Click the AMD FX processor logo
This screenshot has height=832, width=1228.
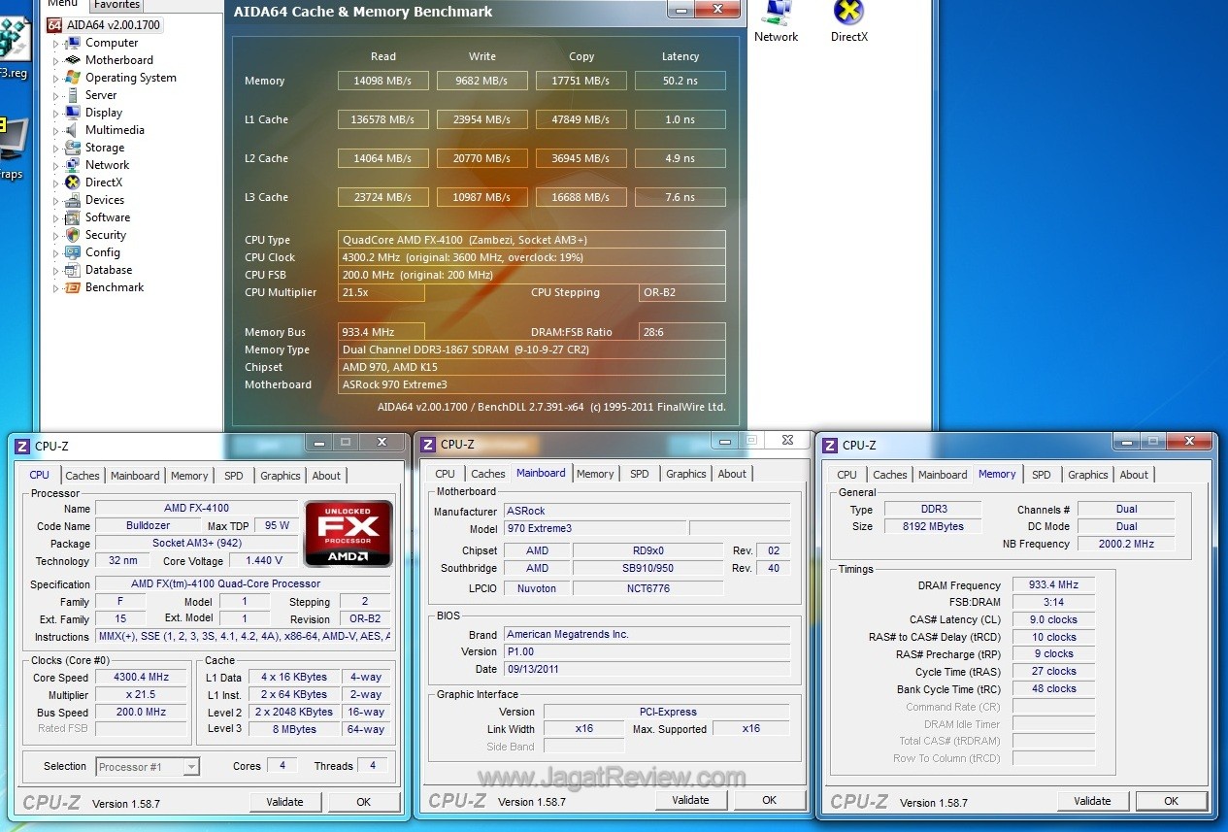[348, 533]
